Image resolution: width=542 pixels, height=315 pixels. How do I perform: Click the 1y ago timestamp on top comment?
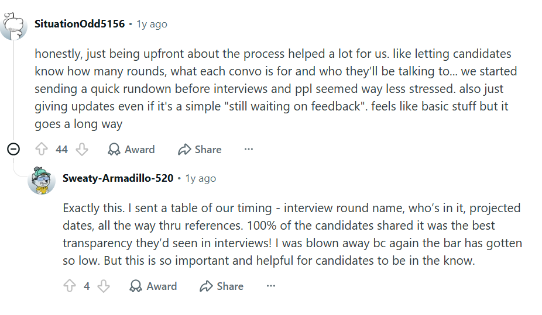152,24
